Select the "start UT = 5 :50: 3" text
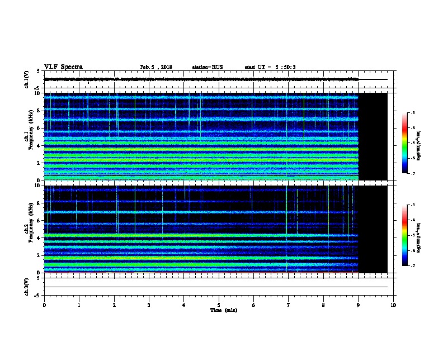443x342 pixels. [x=270, y=67]
